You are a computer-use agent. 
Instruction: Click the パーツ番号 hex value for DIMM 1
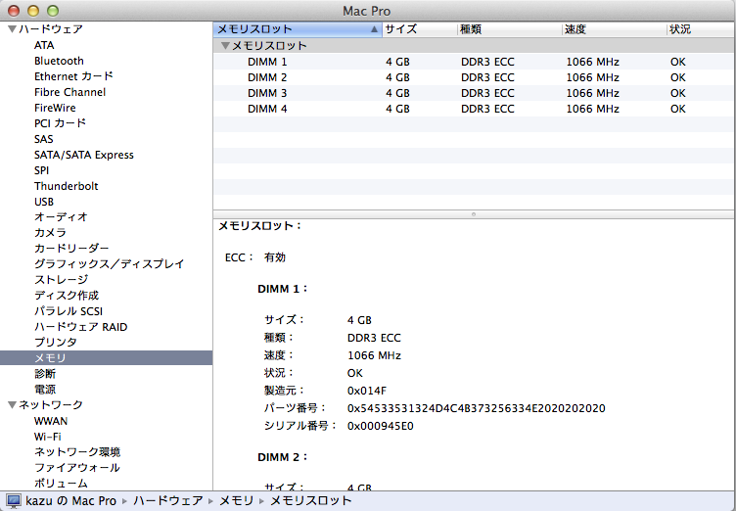pyautogui.click(x=477, y=408)
